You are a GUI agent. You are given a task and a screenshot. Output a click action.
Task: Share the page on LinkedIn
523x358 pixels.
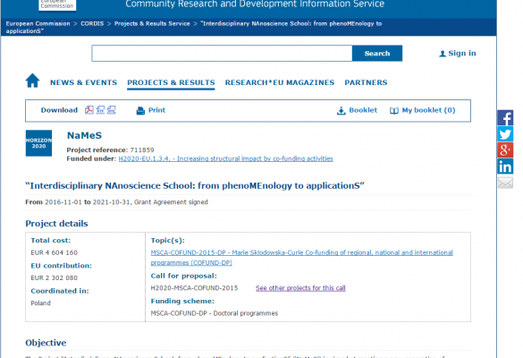point(505,166)
